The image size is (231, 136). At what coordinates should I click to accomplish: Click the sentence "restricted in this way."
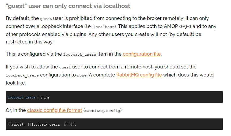click(x=29, y=42)
